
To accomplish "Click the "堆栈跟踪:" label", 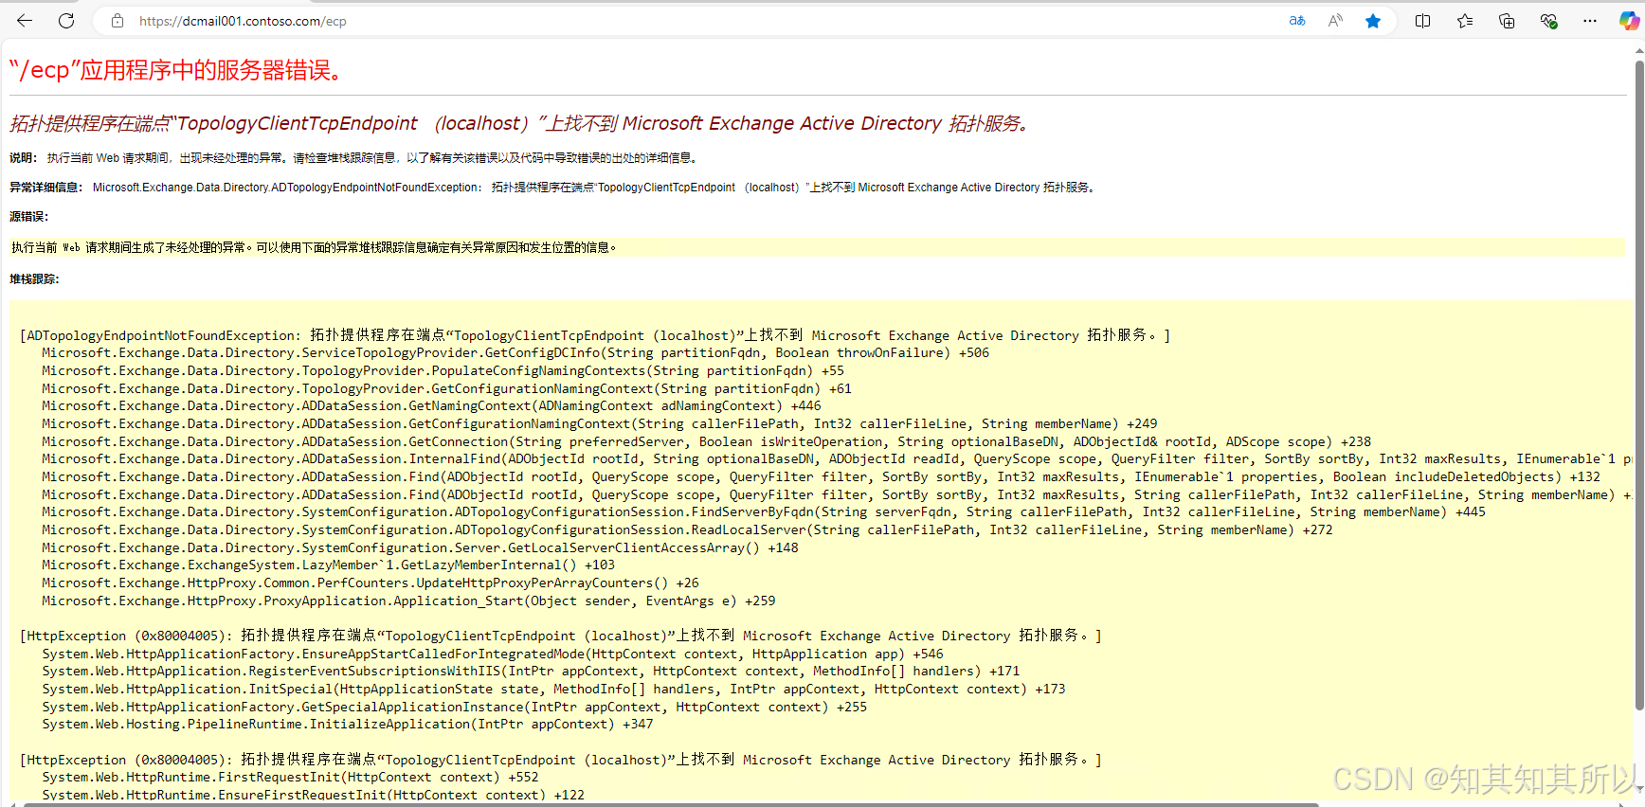I will coord(34,279).
